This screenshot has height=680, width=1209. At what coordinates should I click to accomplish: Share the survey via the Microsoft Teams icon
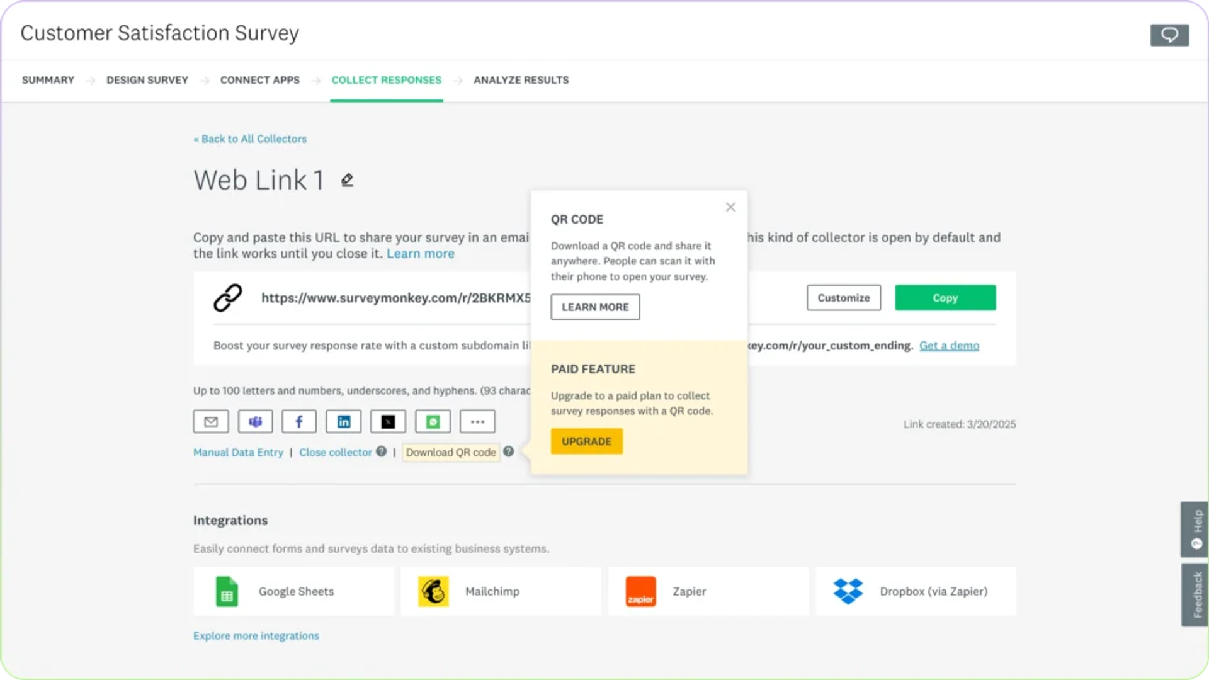click(255, 422)
